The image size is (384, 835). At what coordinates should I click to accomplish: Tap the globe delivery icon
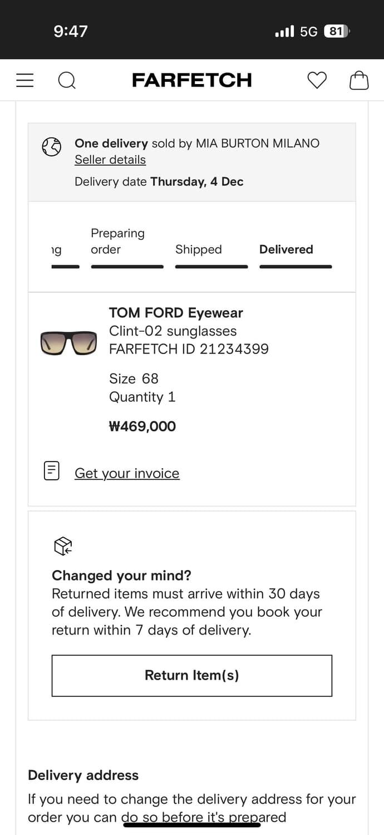(x=52, y=147)
